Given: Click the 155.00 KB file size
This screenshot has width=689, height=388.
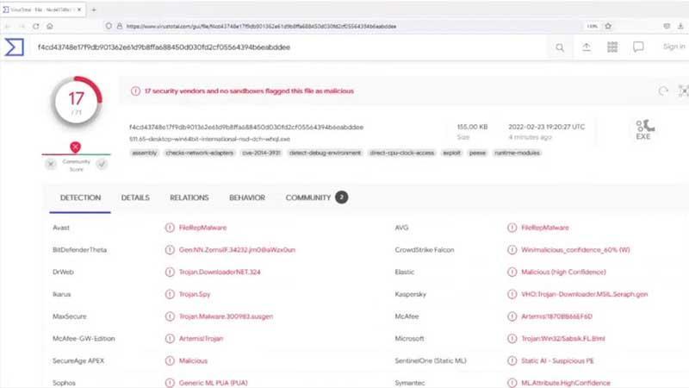Looking at the screenshot, I should pyautogui.click(x=472, y=127).
